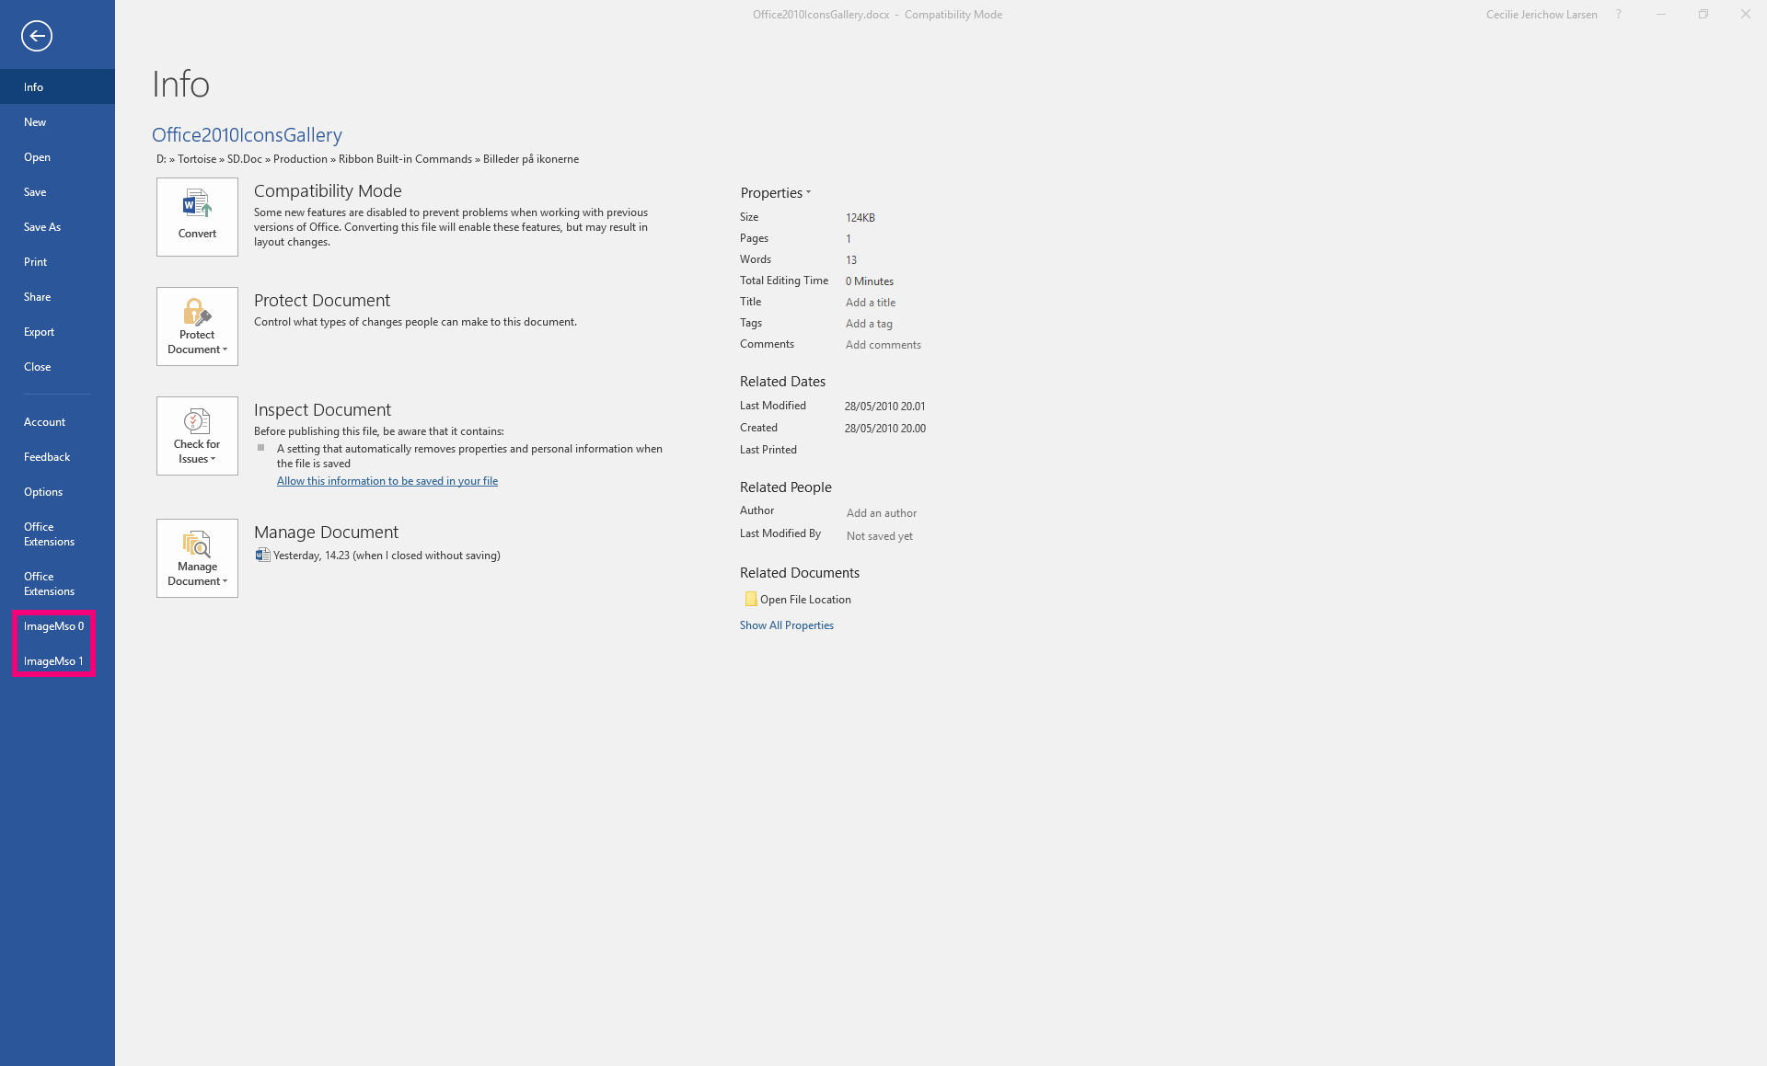Open the Account page
The height and width of the screenshot is (1066, 1767).
(x=57, y=421)
